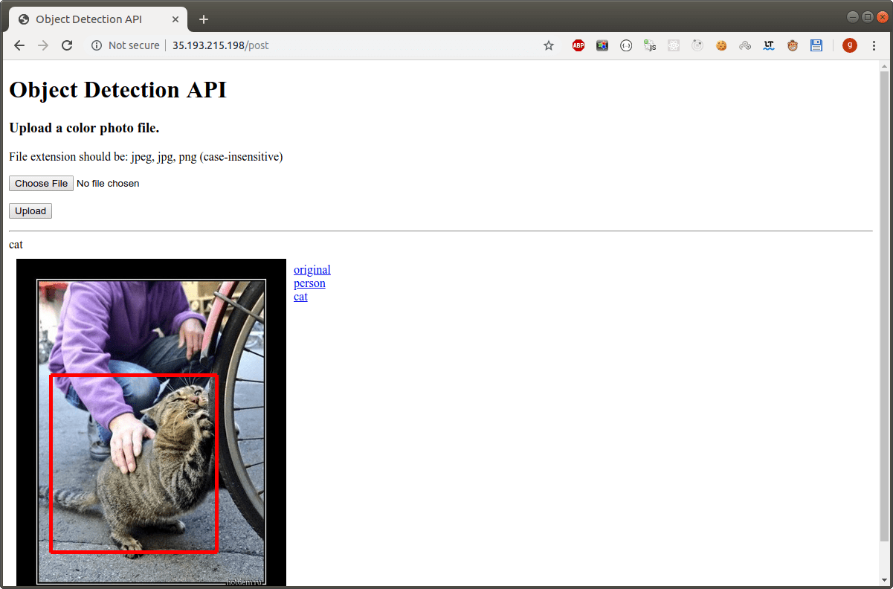Click the Tampermonkey extension icon
The width and height of the screenshot is (893, 589).
793,45
